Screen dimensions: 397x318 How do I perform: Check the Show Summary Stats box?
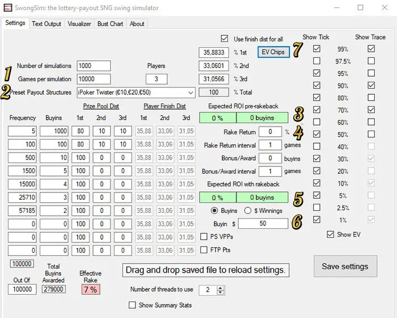[x=133, y=305]
